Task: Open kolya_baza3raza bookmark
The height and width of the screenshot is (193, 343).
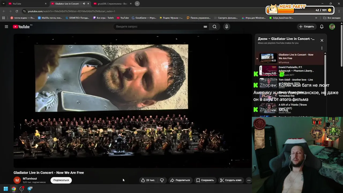Action: coord(281,18)
